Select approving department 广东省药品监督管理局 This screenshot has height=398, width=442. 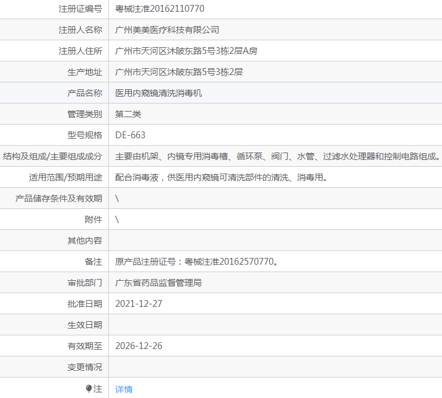tap(158, 283)
